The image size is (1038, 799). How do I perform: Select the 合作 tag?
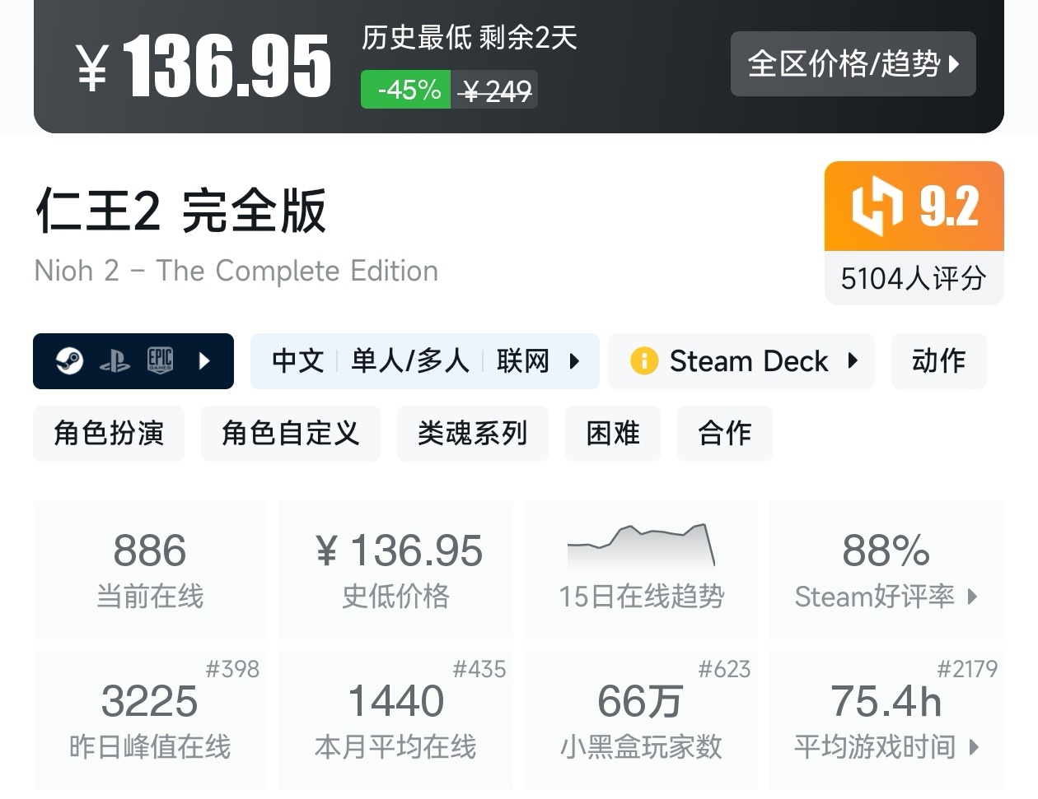pos(724,433)
